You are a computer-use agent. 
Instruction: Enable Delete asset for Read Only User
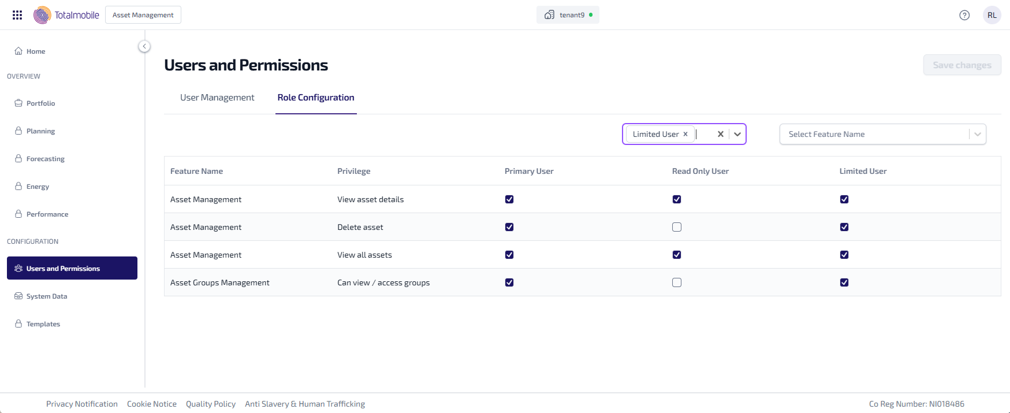coord(677,227)
